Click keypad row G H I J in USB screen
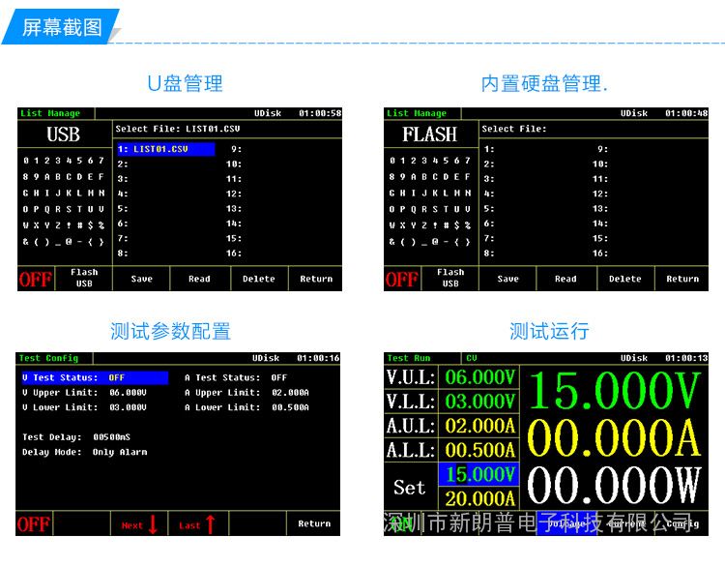 [x=64, y=193]
